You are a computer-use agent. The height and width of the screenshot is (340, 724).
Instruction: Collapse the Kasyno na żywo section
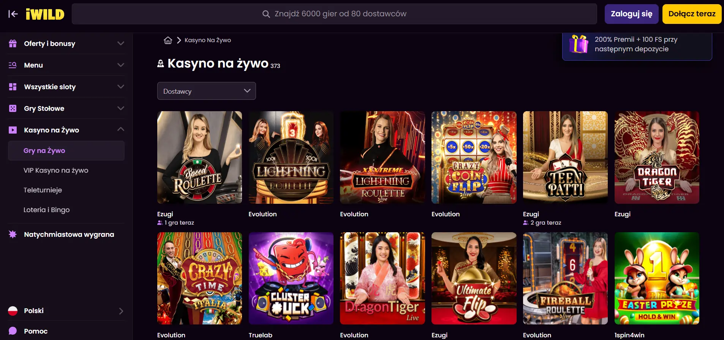click(x=121, y=130)
